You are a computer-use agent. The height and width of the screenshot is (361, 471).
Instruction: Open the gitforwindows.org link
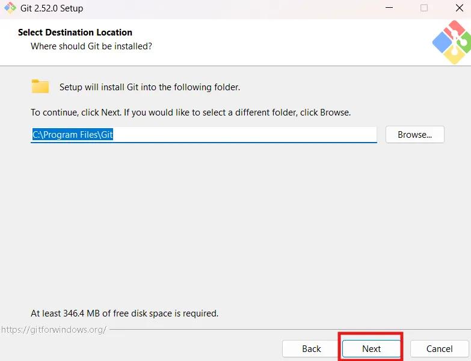54,330
